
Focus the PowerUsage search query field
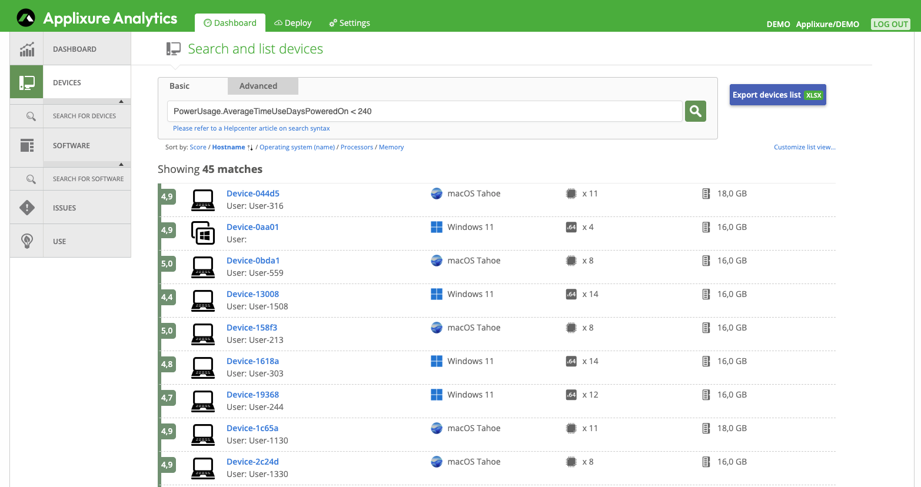425,111
